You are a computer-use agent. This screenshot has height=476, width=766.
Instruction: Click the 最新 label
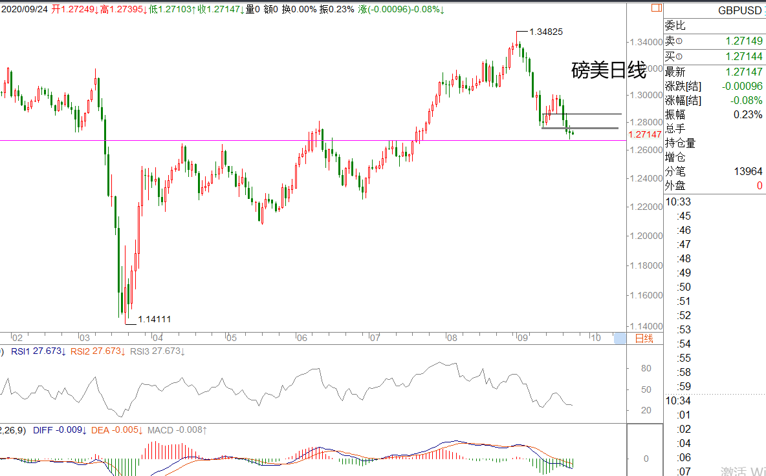[675, 72]
